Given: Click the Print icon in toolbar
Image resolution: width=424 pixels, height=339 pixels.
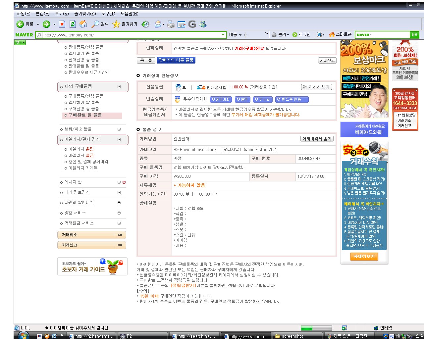Looking at the screenshot, I should coord(171,24).
